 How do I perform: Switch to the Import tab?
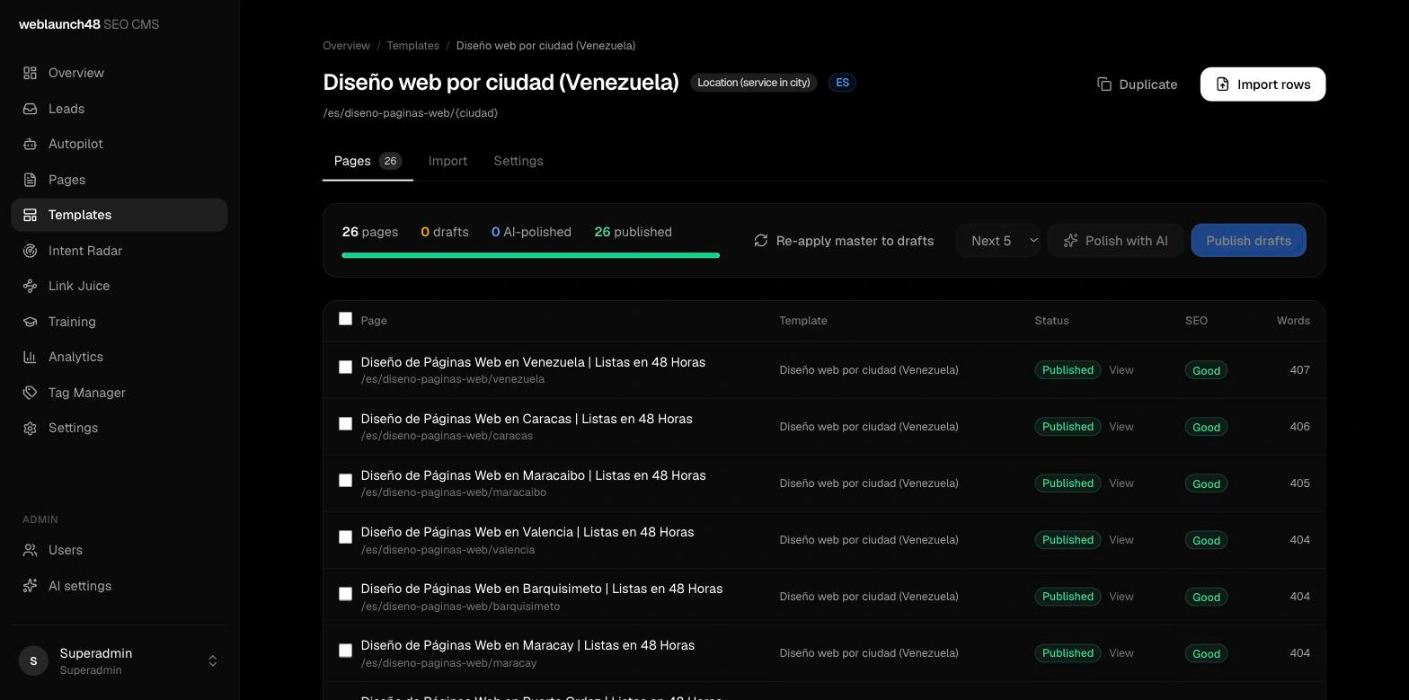[448, 161]
